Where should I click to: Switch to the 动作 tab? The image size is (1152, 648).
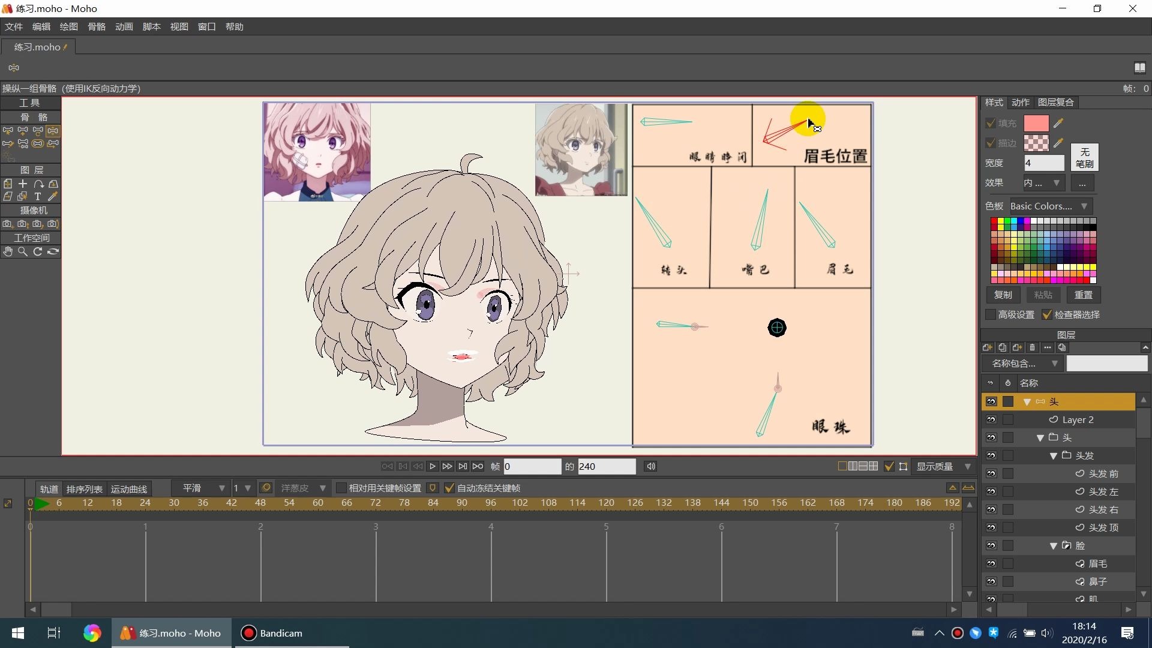point(1021,103)
